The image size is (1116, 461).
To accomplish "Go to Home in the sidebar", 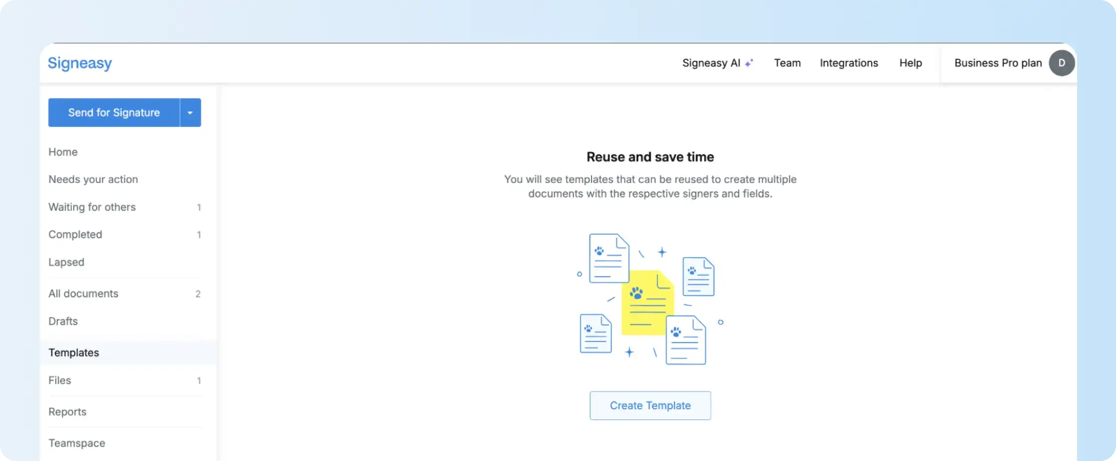I will coord(63,152).
